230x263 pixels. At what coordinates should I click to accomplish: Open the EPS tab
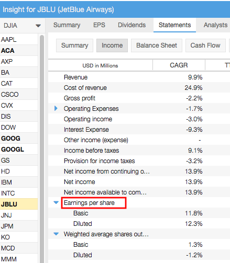(x=99, y=25)
